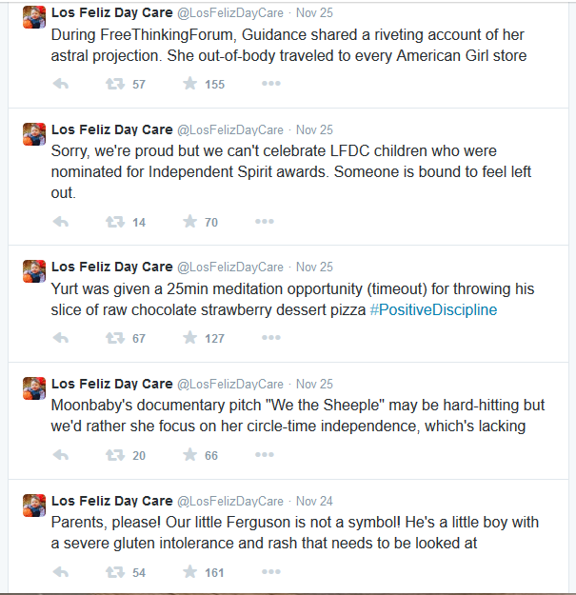The width and height of the screenshot is (576, 595).
Task: Show more actions for Moonbaby tweet
Action: (x=270, y=455)
